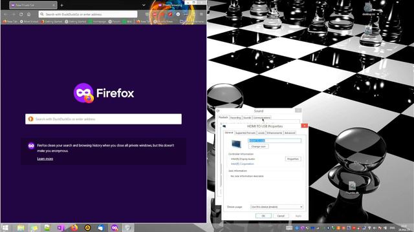Click the ENG language indicator
Viewport: 414px width, 232px height.
click(392, 227)
